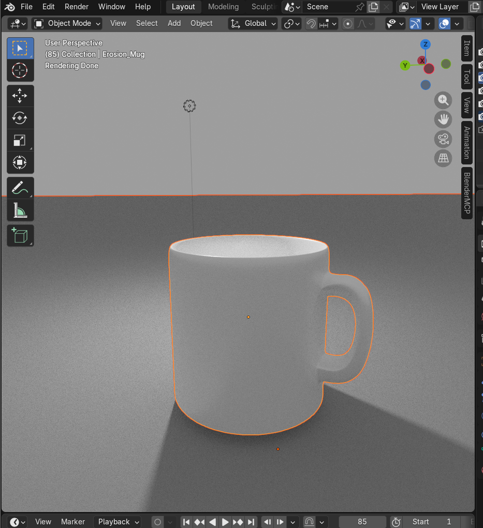
Task: Select the Add Cube tool
Action: pyautogui.click(x=20, y=235)
